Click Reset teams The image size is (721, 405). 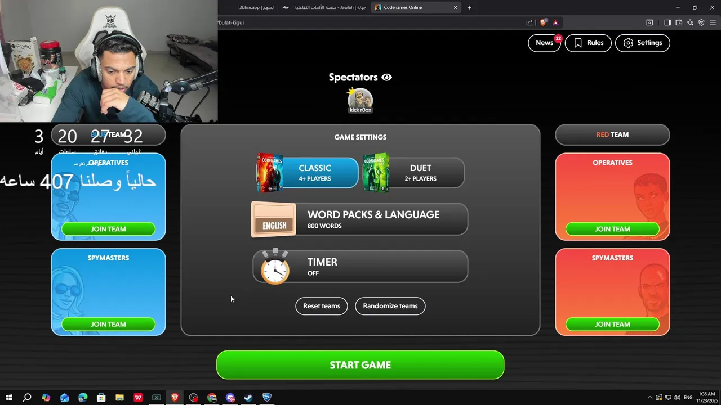coord(322,306)
